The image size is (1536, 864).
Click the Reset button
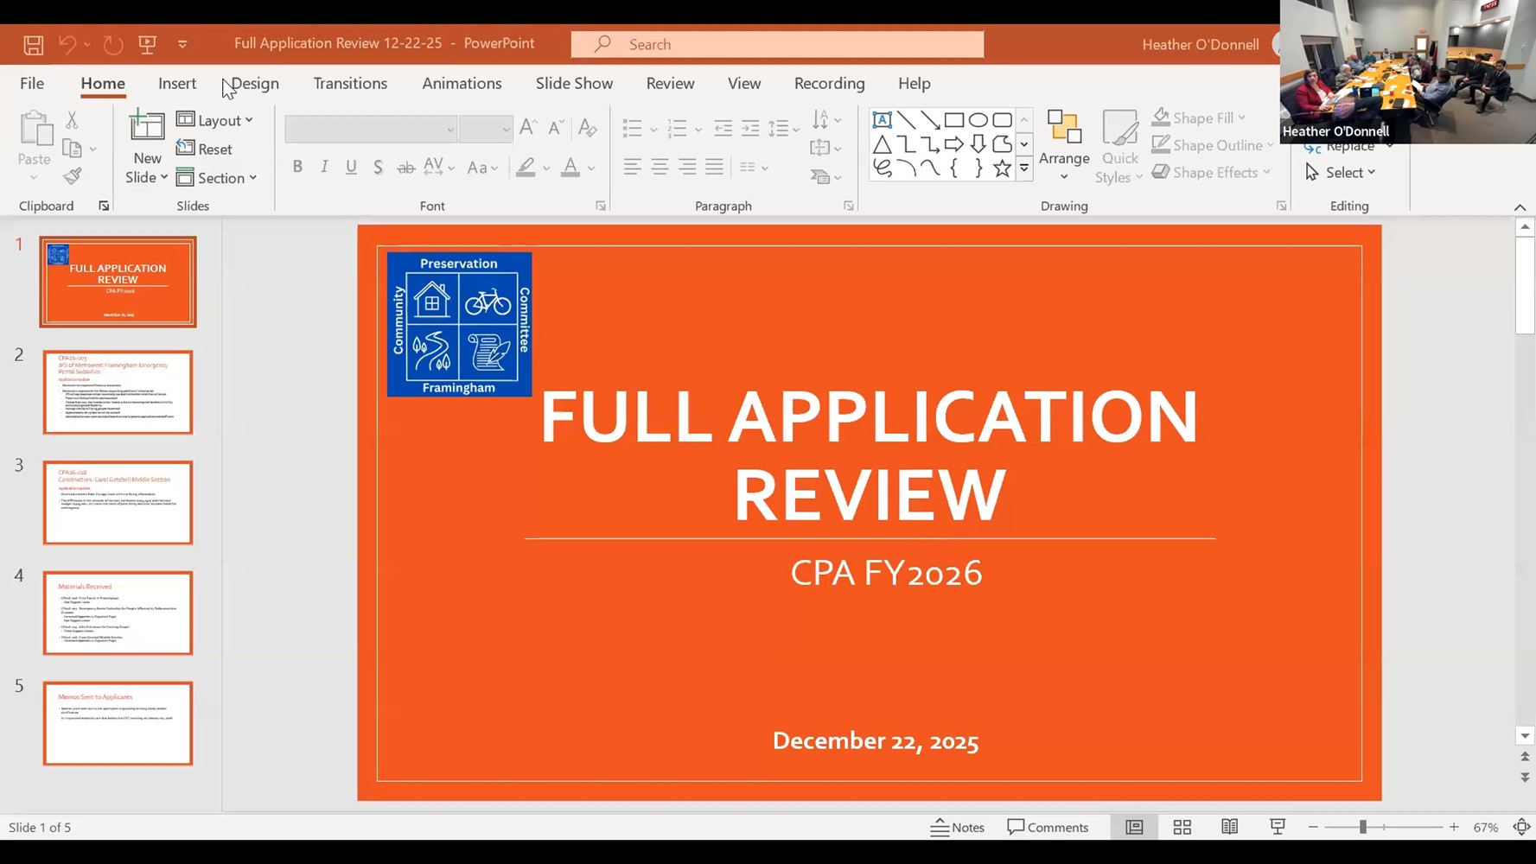[205, 149]
